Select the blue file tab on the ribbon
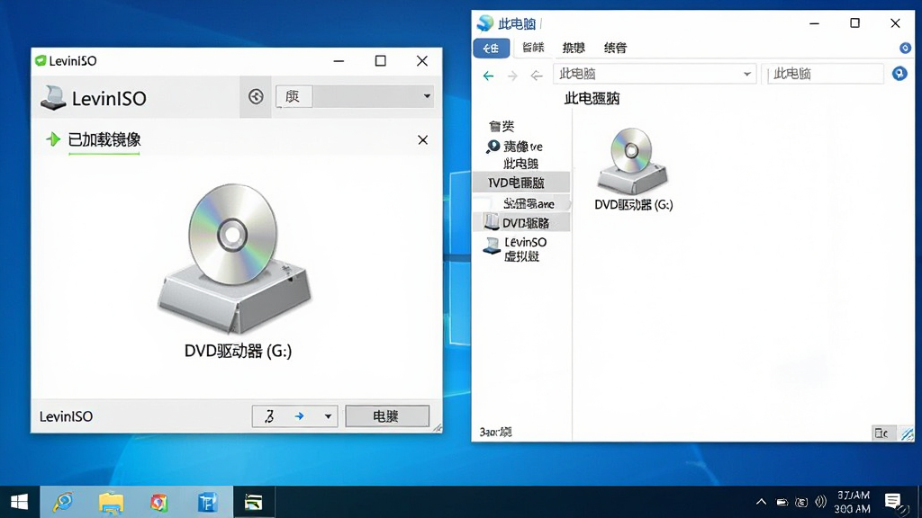Screen dimensions: 922x518 [491, 49]
